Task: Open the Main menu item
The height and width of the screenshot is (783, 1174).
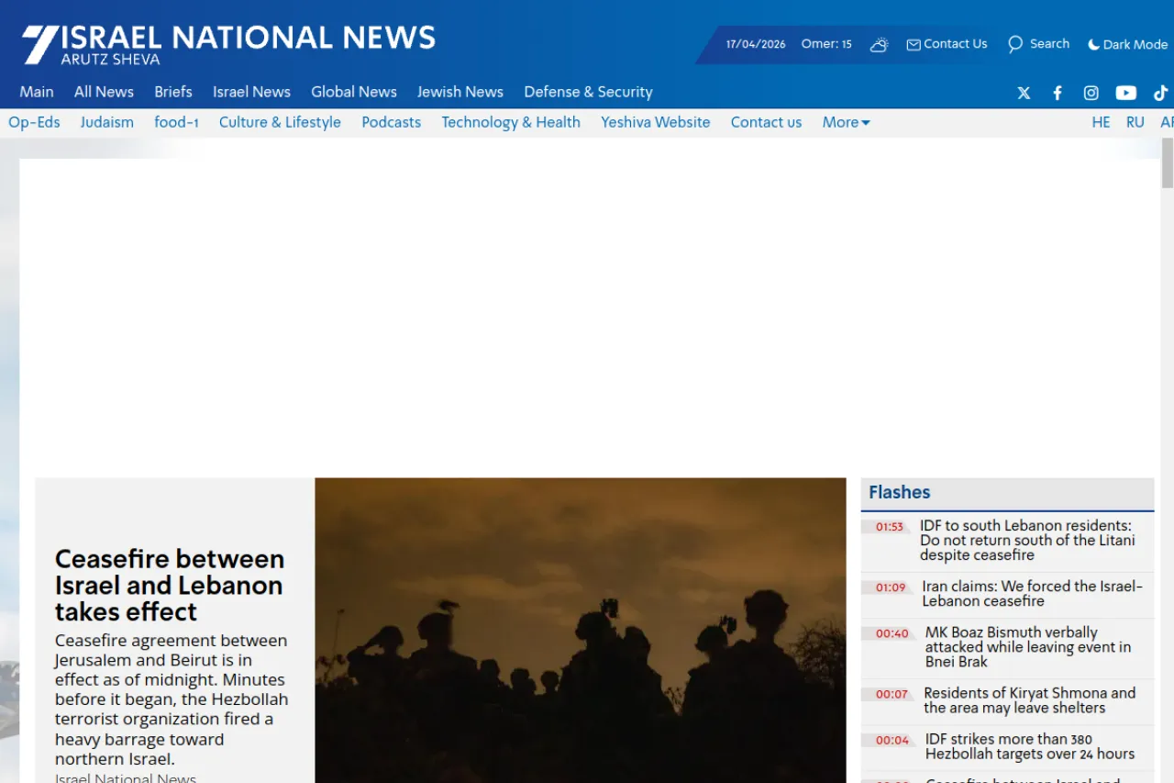Action: 37,92
